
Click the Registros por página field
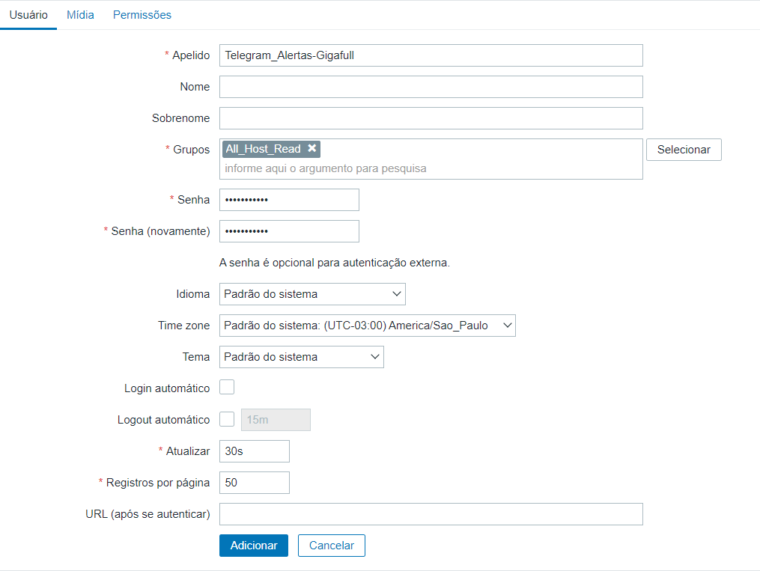255,483
